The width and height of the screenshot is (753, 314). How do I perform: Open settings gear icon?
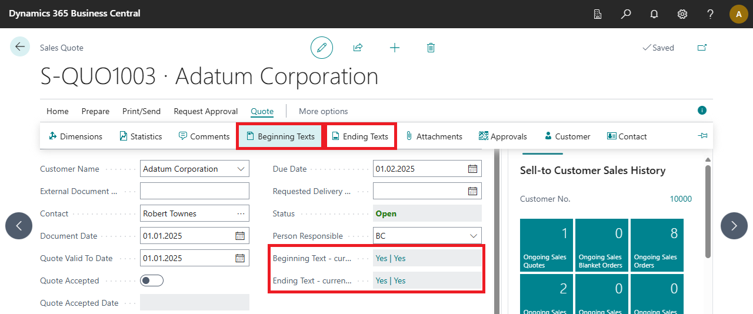pos(682,14)
